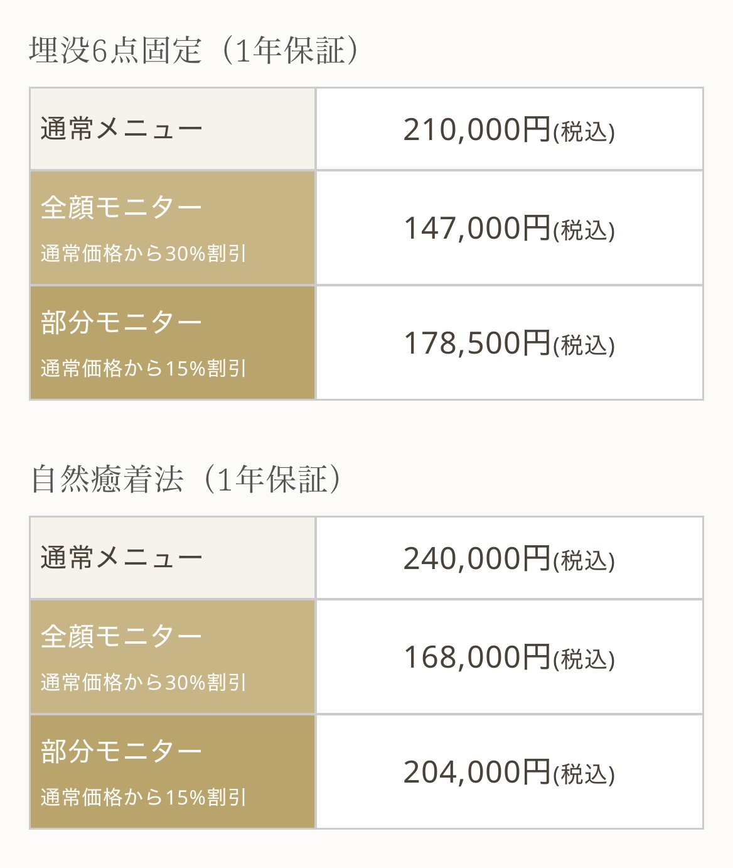Click 通常価格から15%割引 note in 自然癒着法 table
Screen dimensions: 733x868
144,798
